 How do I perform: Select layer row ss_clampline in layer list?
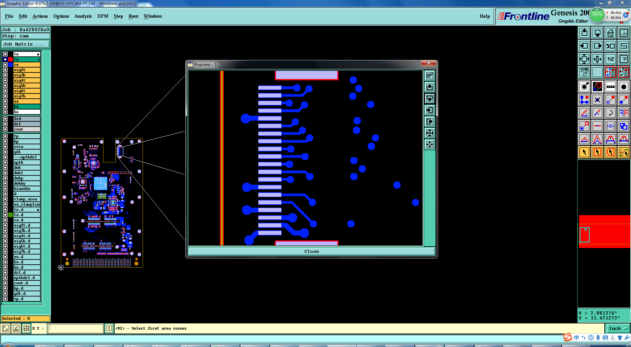pyautogui.click(x=27, y=204)
